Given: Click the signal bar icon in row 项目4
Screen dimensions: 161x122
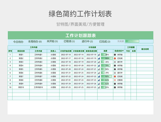Looking at the screenshot, I should [x=99, y=65].
